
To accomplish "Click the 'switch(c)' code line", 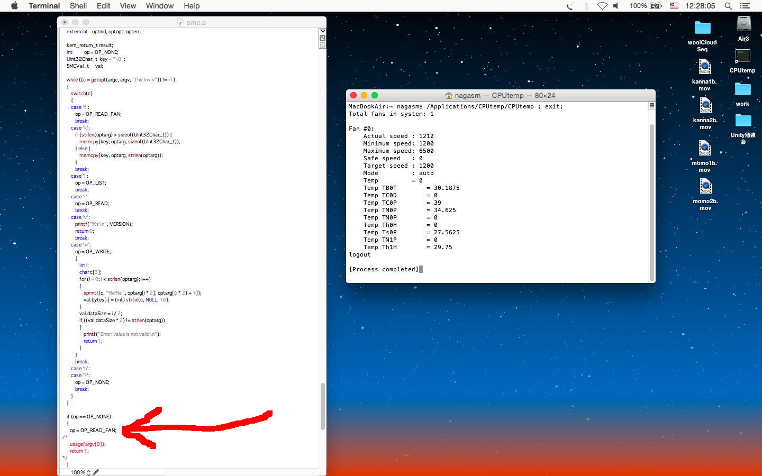I will pyautogui.click(x=81, y=94).
